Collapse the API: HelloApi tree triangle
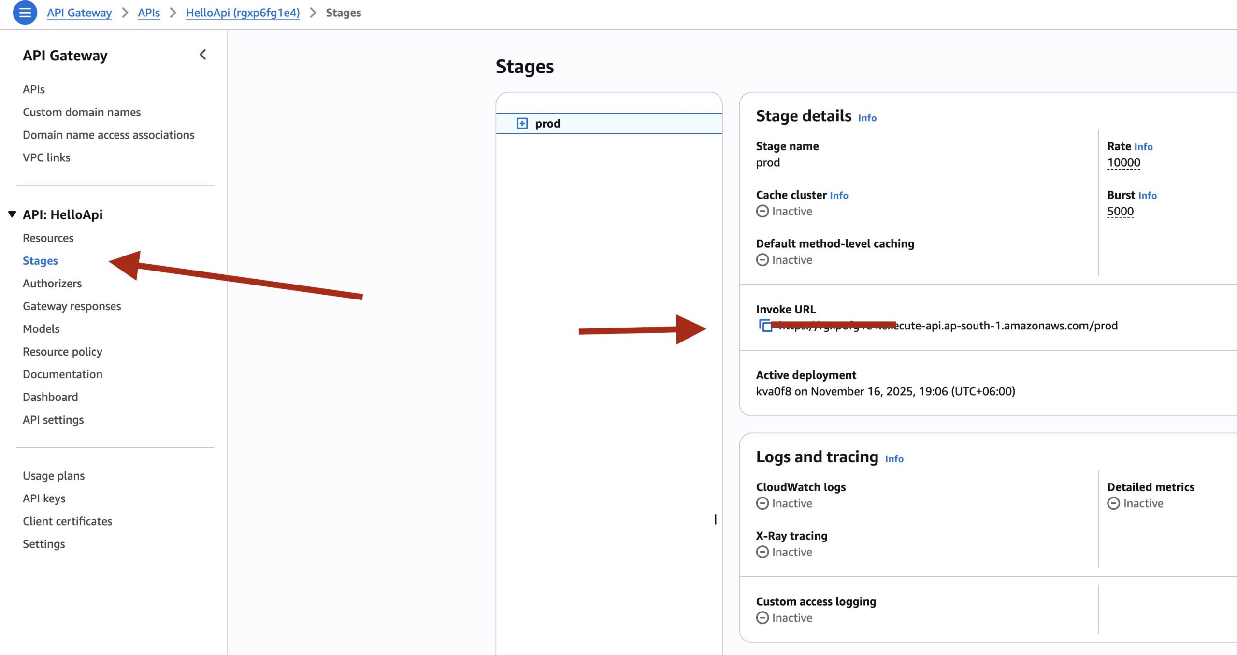1237x655 pixels. (12, 214)
